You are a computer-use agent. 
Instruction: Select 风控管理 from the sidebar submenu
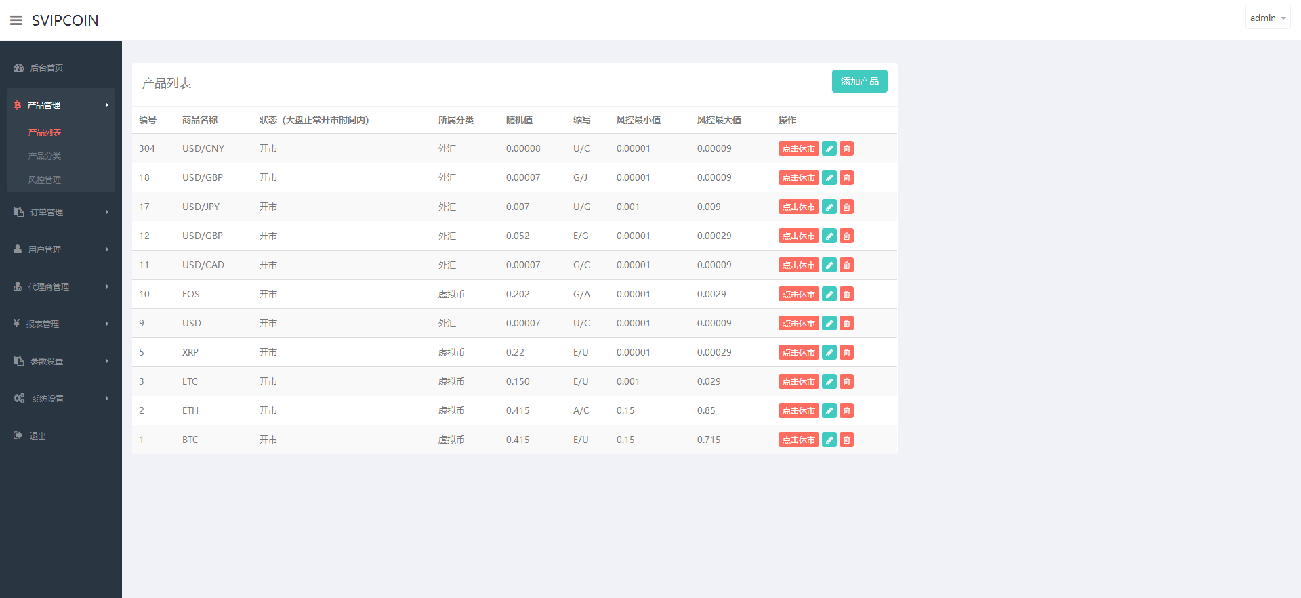[45, 179]
